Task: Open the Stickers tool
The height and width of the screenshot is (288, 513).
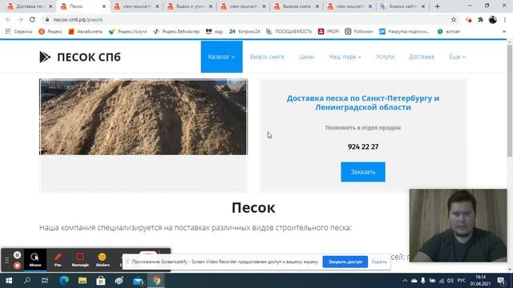Action: [103, 259]
